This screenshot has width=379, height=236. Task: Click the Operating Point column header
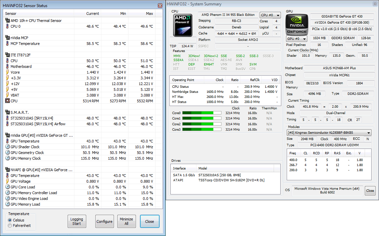[187, 80]
